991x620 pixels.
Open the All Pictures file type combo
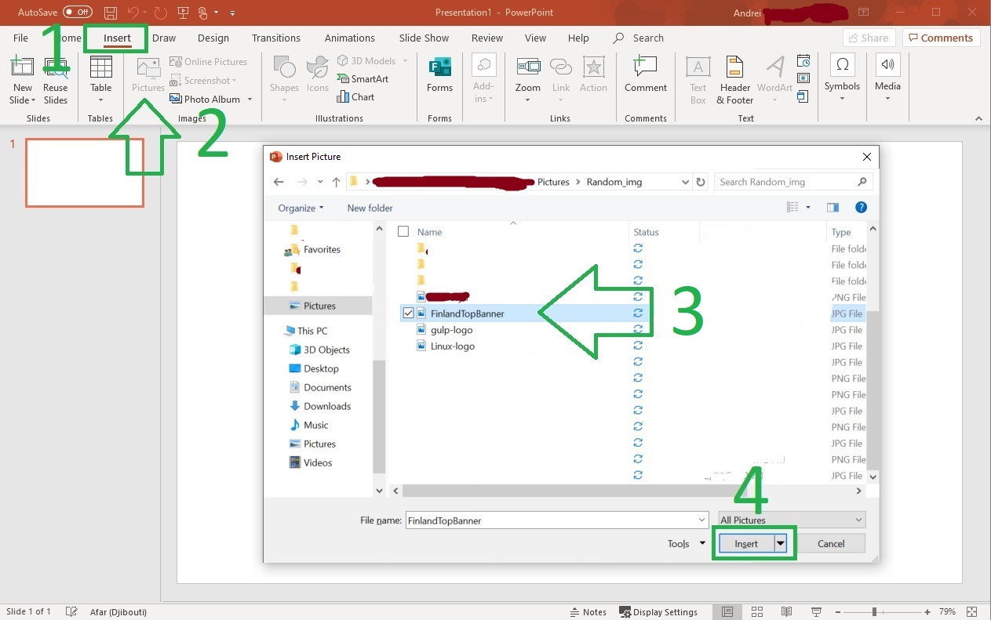click(x=792, y=520)
